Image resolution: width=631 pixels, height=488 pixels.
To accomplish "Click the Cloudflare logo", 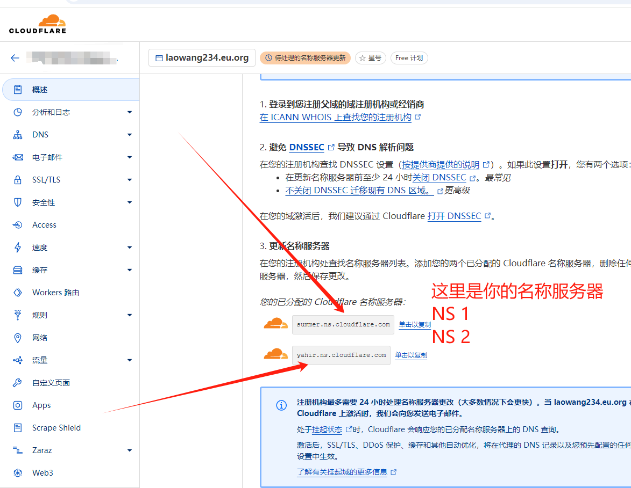I will click(x=38, y=25).
